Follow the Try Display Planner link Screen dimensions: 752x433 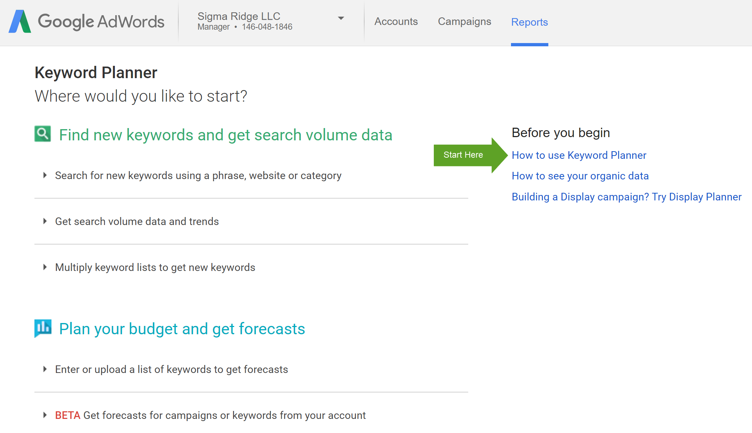(626, 197)
